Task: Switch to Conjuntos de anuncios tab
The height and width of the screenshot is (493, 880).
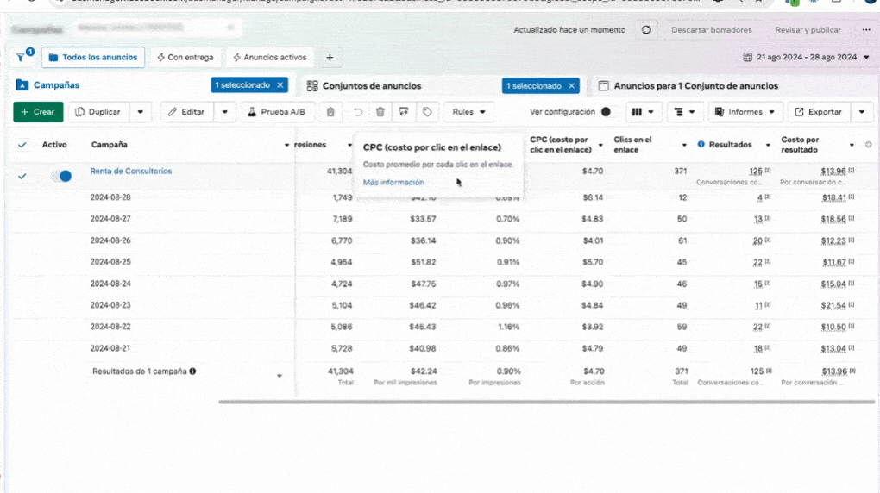Action: tap(371, 86)
